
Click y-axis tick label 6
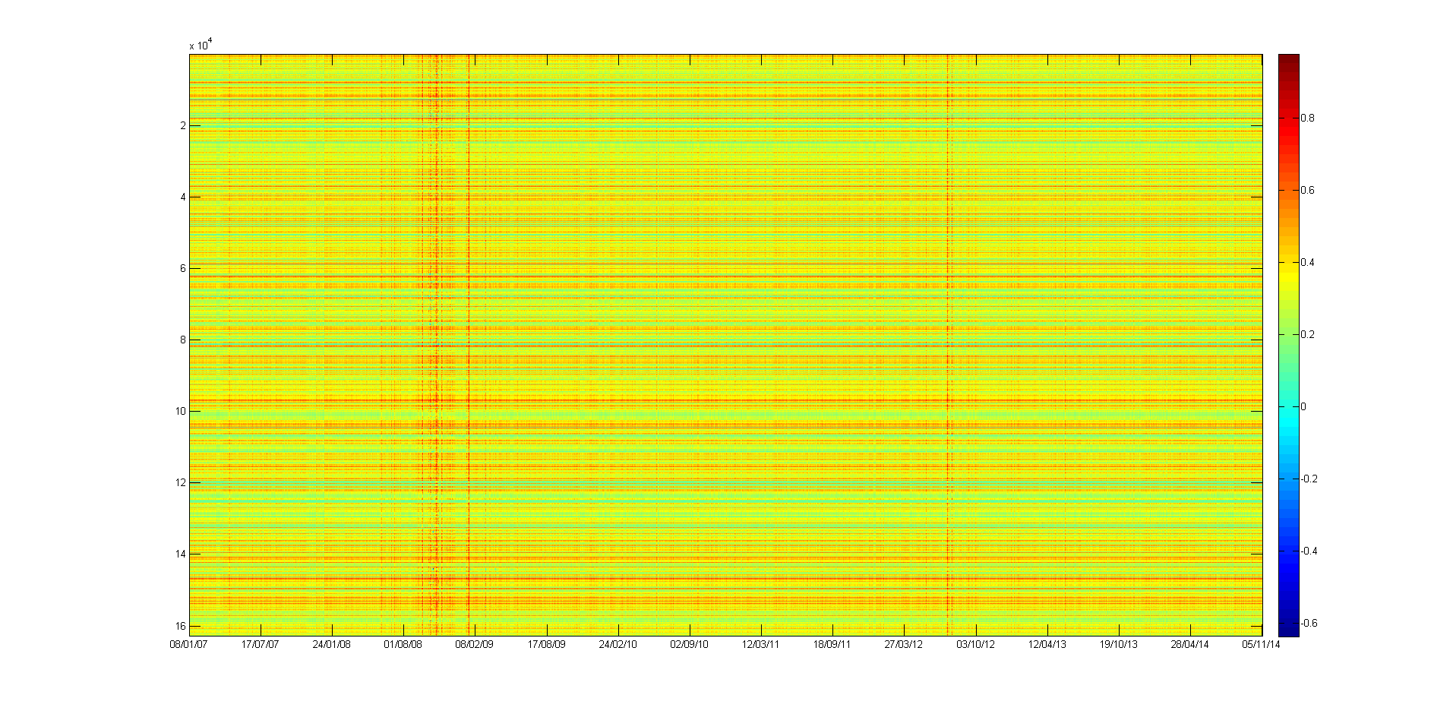(183, 269)
